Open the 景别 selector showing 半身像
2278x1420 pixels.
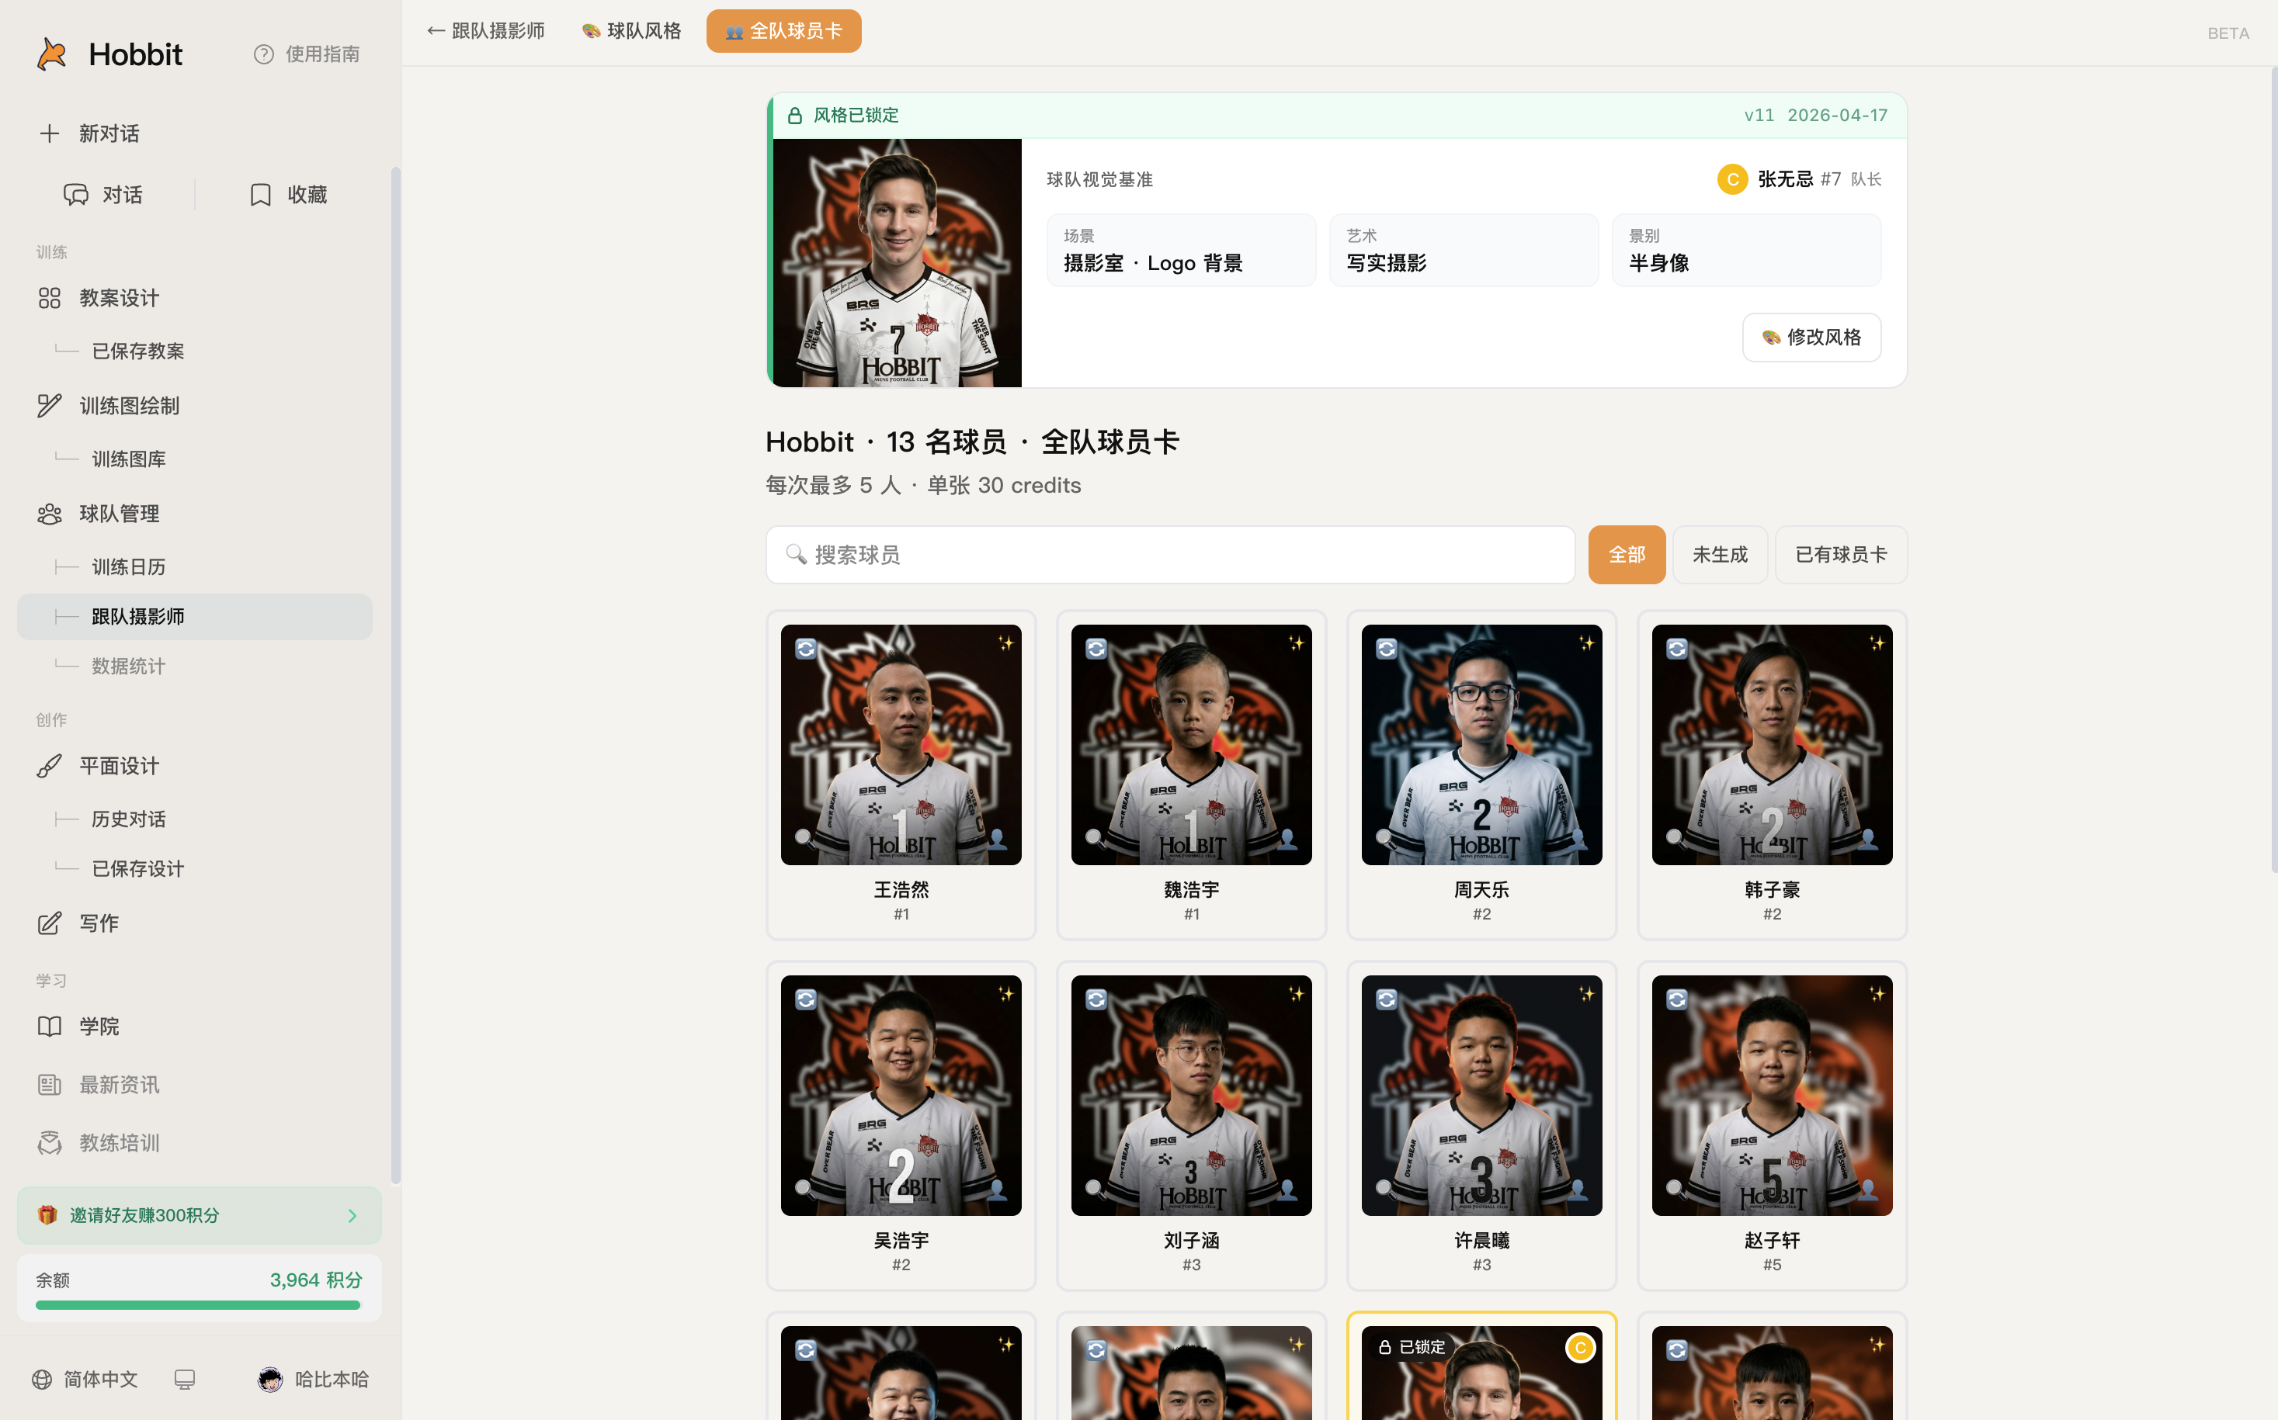point(1745,250)
